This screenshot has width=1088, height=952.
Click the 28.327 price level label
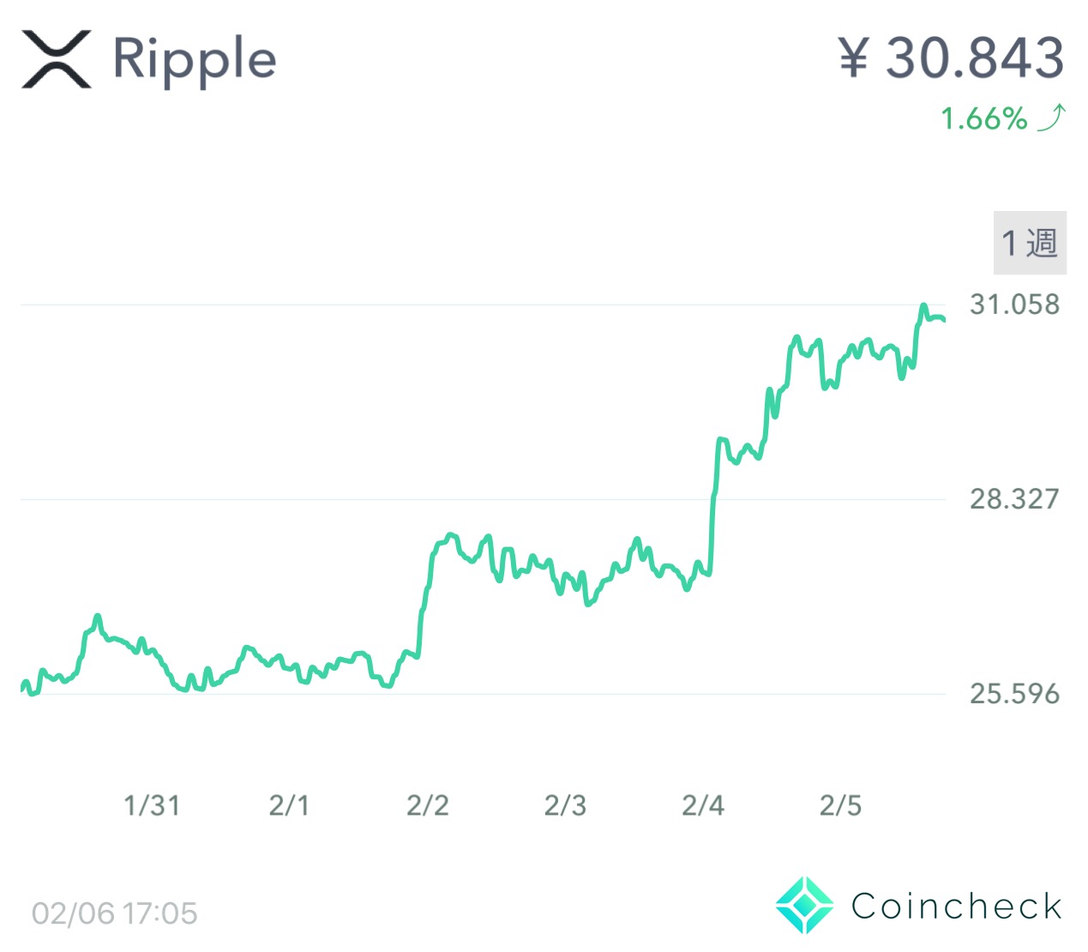tap(1014, 498)
